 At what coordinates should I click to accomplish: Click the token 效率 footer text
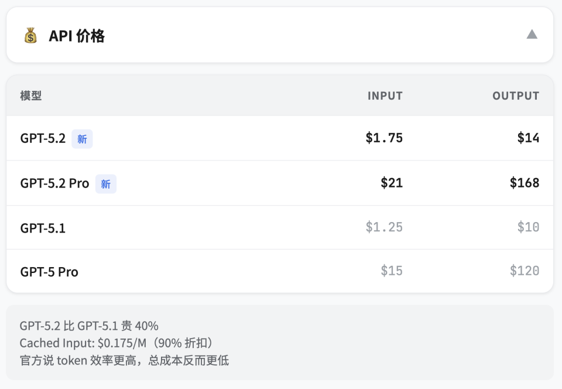point(125,361)
